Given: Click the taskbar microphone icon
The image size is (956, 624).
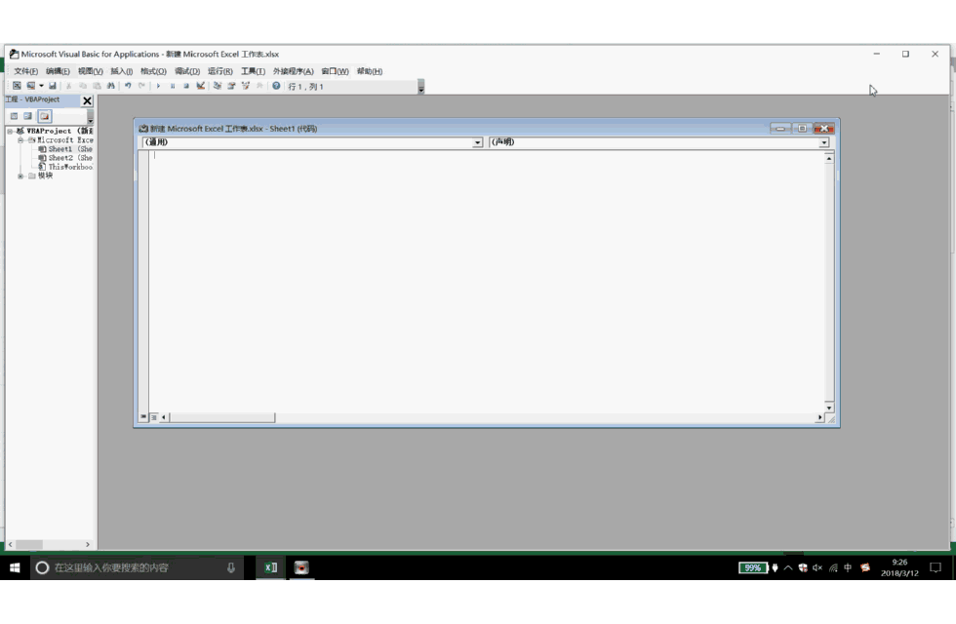Looking at the screenshot, I should [231, 567].
